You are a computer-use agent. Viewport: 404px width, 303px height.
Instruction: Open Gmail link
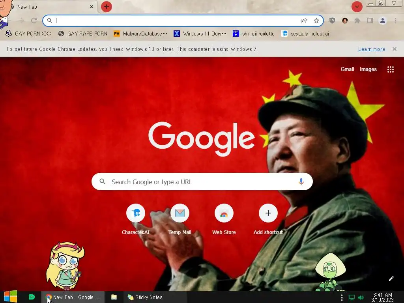point(347,69)
